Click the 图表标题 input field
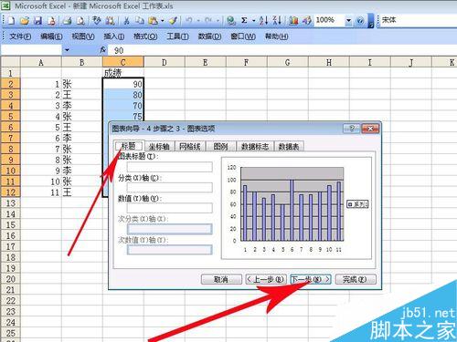 coord(170,167)
